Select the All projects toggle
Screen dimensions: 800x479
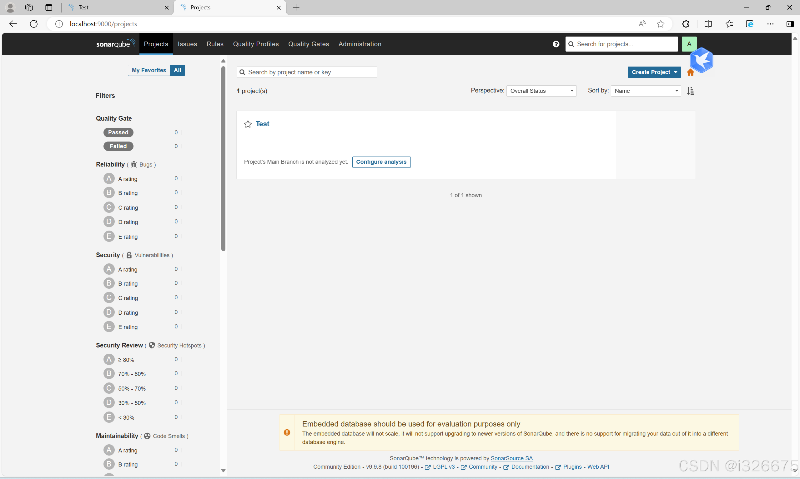point(177,70)
